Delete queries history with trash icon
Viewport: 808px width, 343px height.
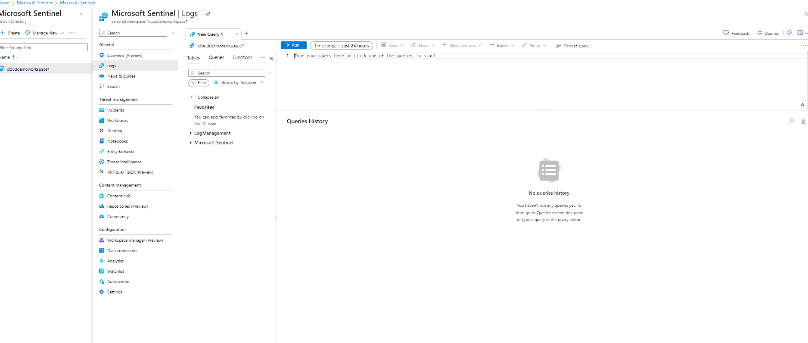tap(803, 121)
